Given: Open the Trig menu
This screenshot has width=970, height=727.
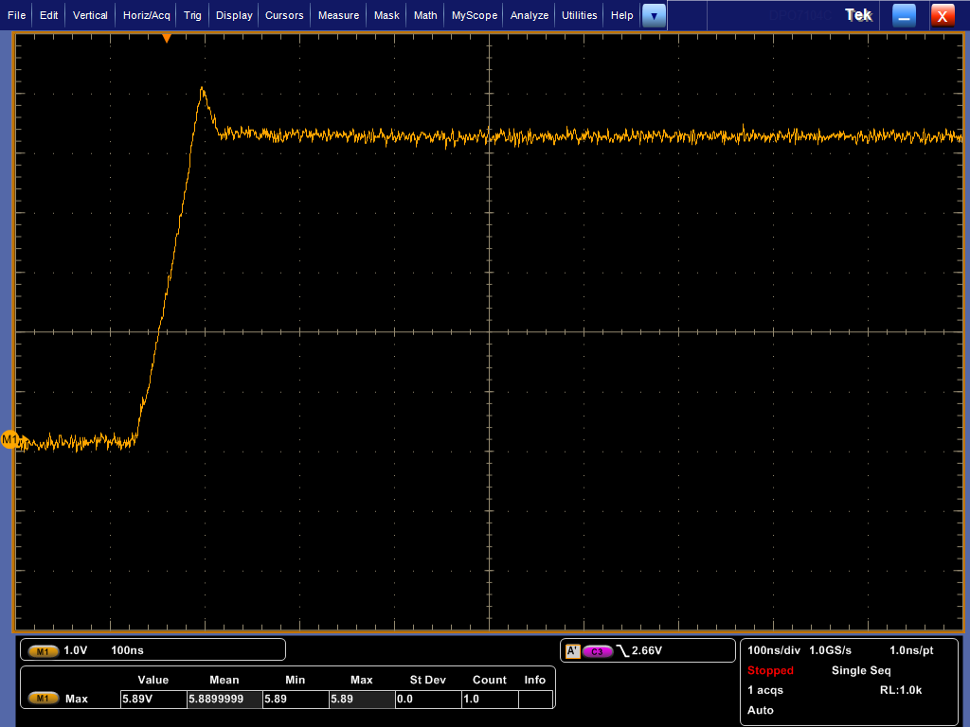Looking at the screenshot, I should 192,15.
